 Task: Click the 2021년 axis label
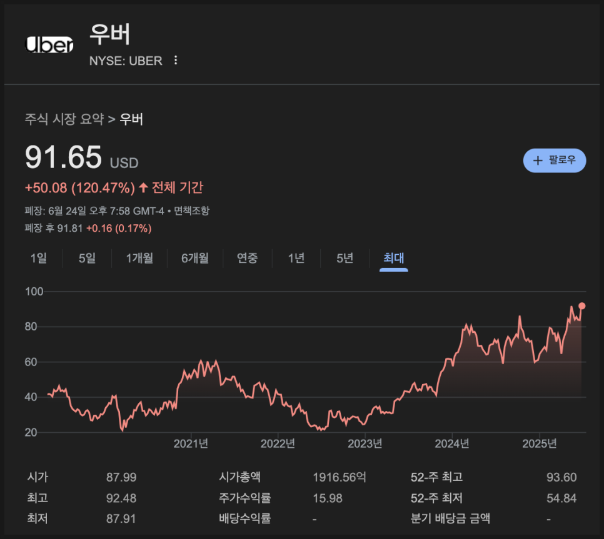191,444
